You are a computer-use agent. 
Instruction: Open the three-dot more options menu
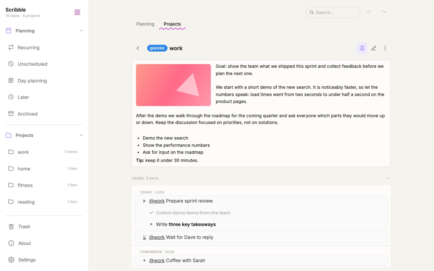385,48
